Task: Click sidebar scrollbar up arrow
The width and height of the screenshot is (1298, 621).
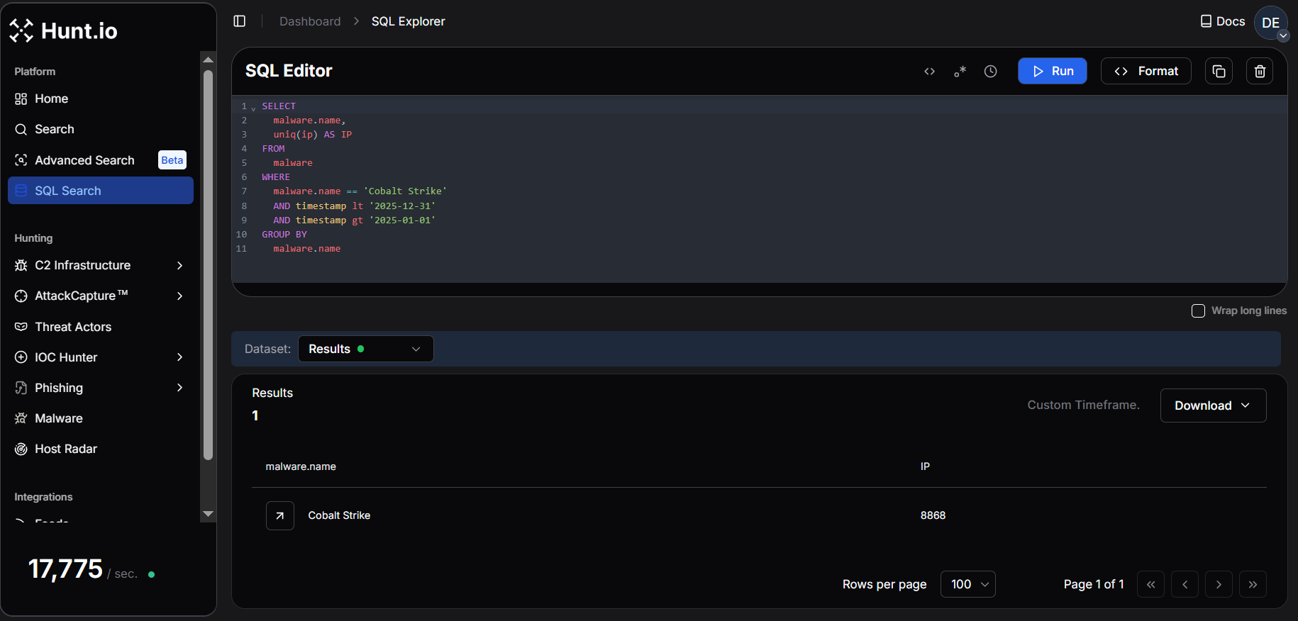Action: (x=208, y=60)
